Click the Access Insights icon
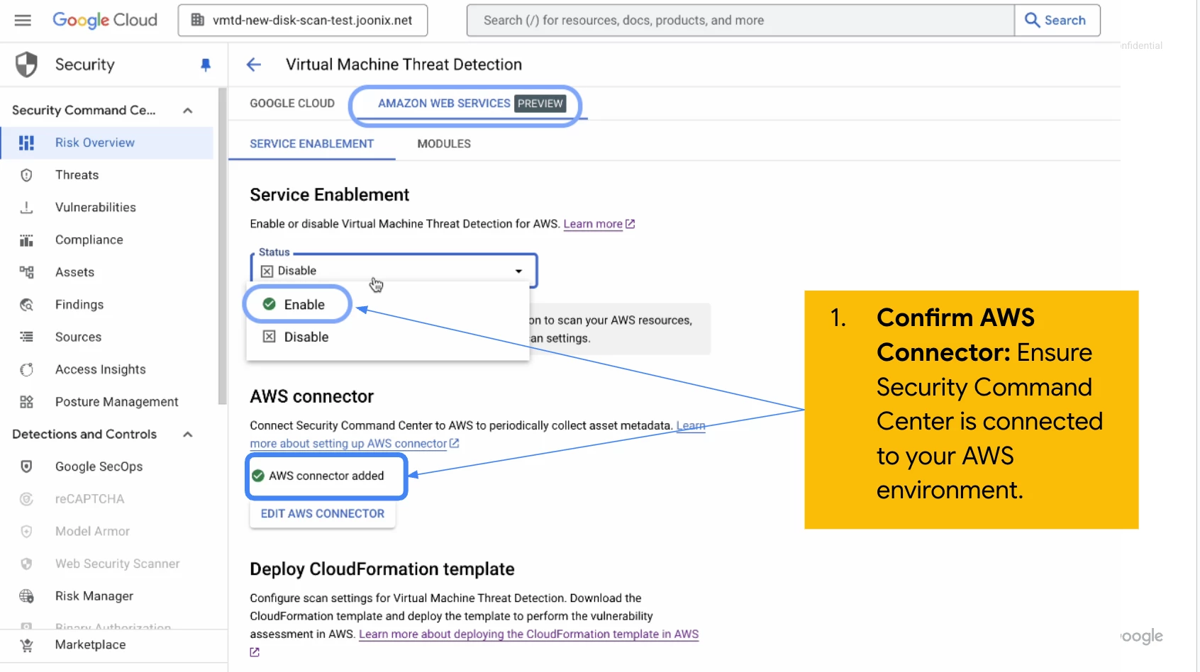This screenshot has width=1200, height=672. (x=26, y=369)
